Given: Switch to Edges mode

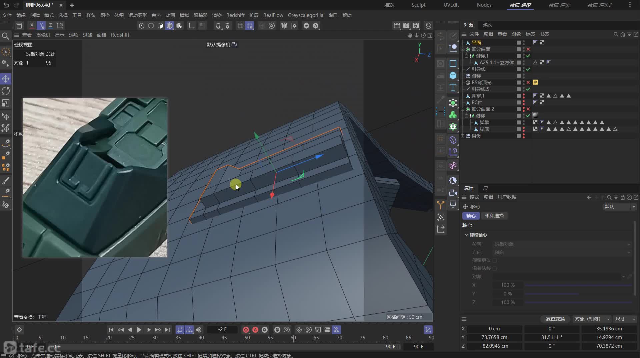Looking at the screenshot, I should tap(151, 26).
